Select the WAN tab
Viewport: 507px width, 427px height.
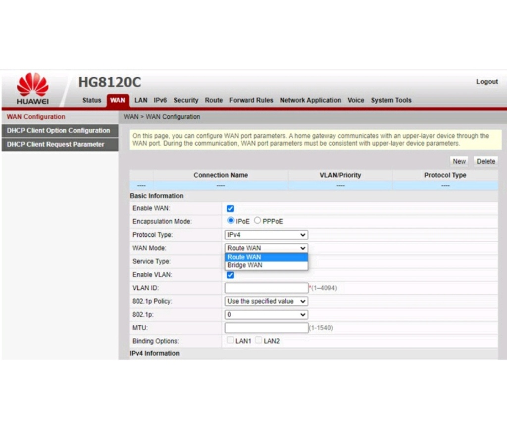click(118, 100)
